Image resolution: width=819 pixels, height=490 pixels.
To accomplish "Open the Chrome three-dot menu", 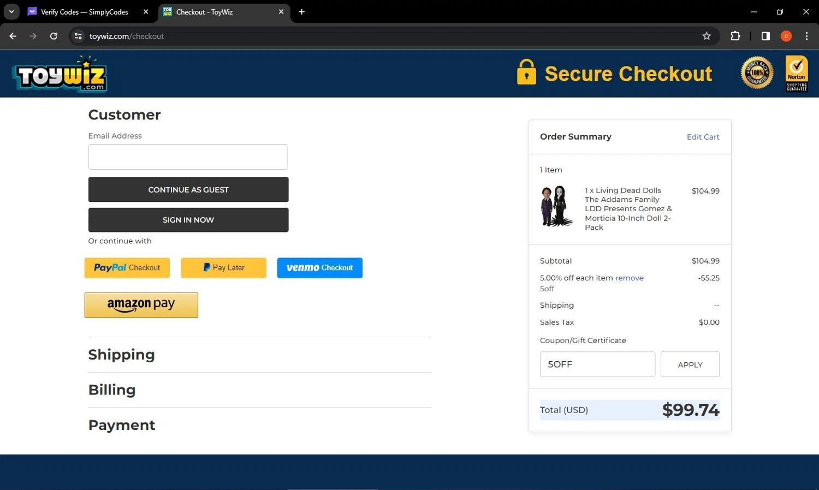I will (x=806, y=36).
